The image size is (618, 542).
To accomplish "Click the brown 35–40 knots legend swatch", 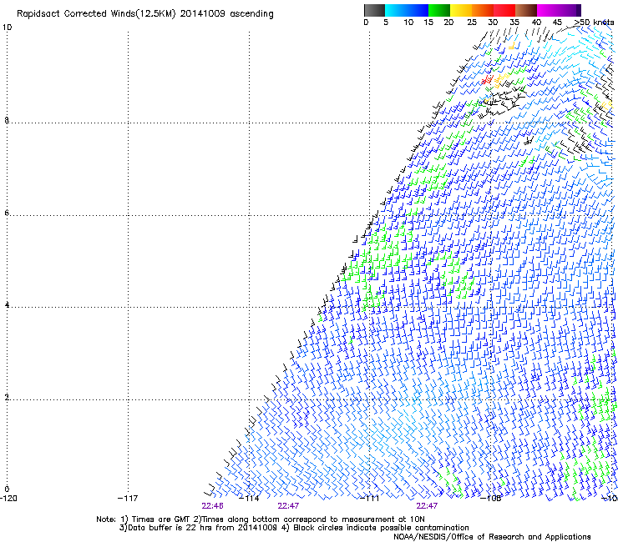I will pyautogui.click(x=526, y=10).
